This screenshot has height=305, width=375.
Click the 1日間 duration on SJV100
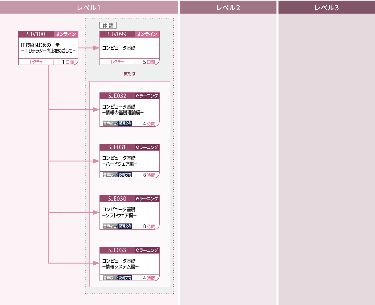68,62
